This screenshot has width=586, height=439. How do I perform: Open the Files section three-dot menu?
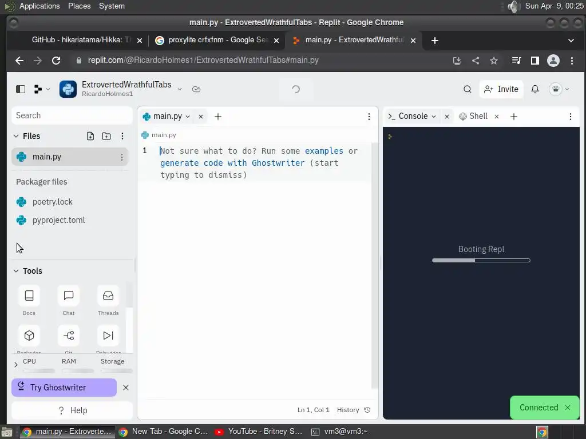[x=122, y=136]
